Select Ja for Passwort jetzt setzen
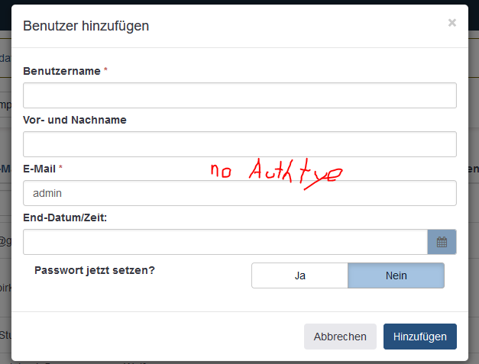This screenshot has height=364, width=479. (299, 275)
